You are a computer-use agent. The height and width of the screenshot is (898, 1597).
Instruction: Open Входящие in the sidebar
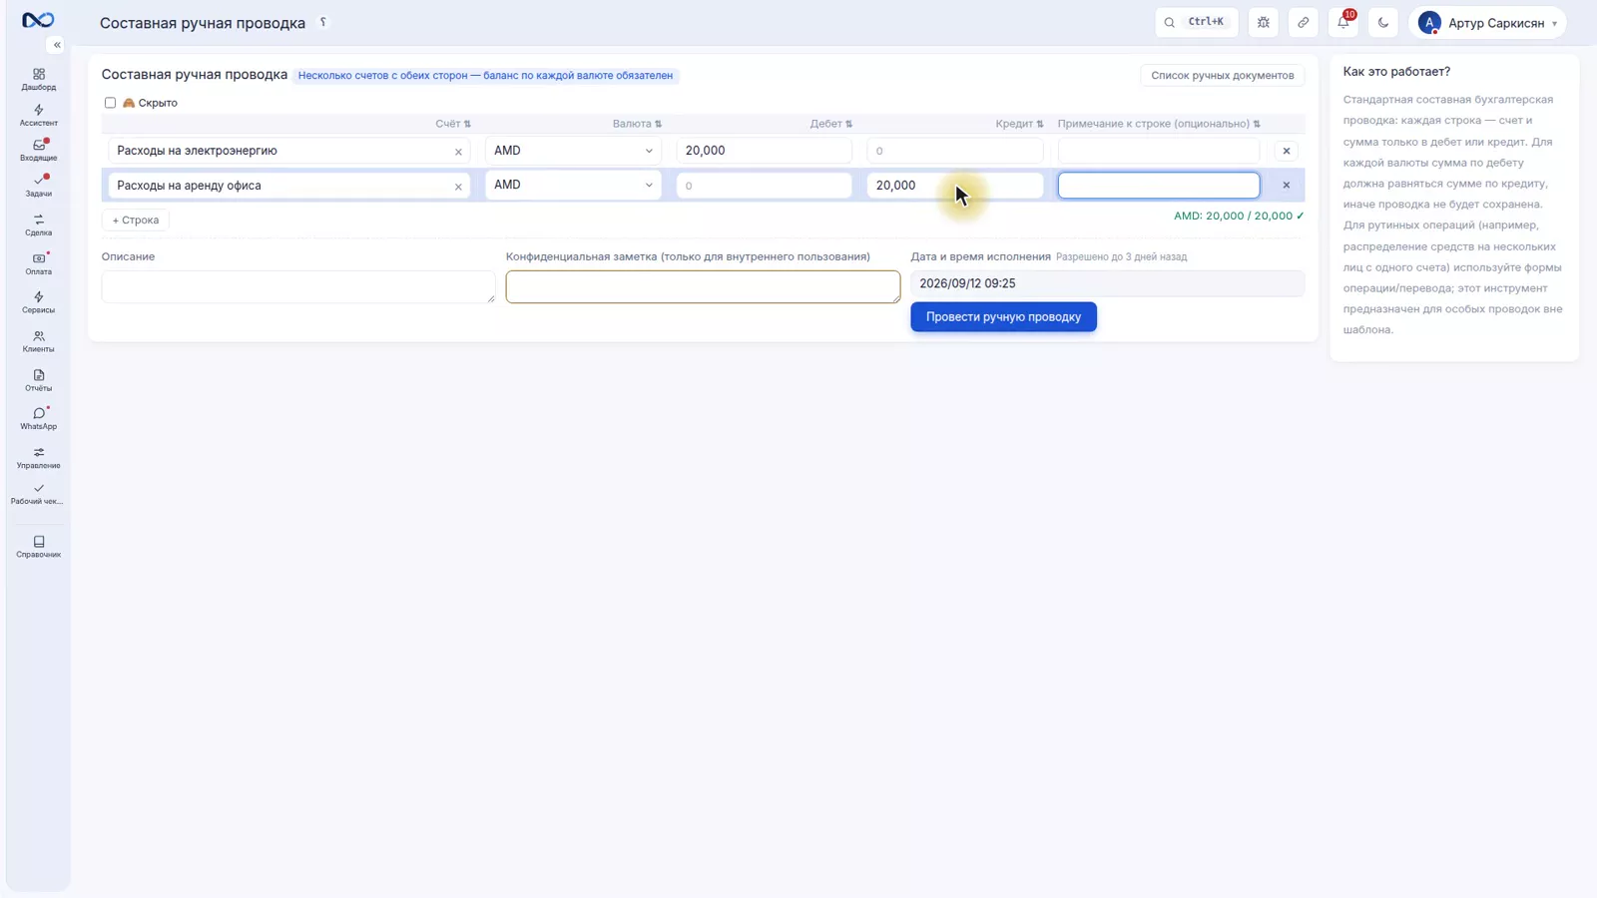pos(39,150)
